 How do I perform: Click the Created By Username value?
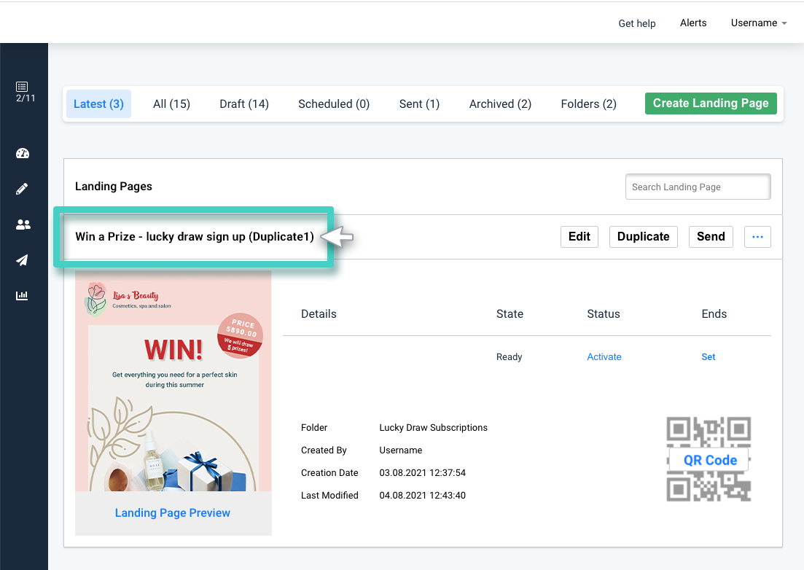400,450
